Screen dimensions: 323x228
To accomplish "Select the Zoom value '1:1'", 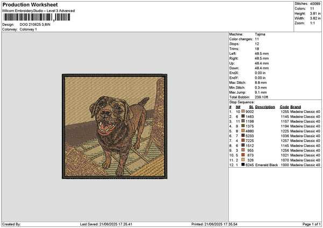I will click(312, 23).
